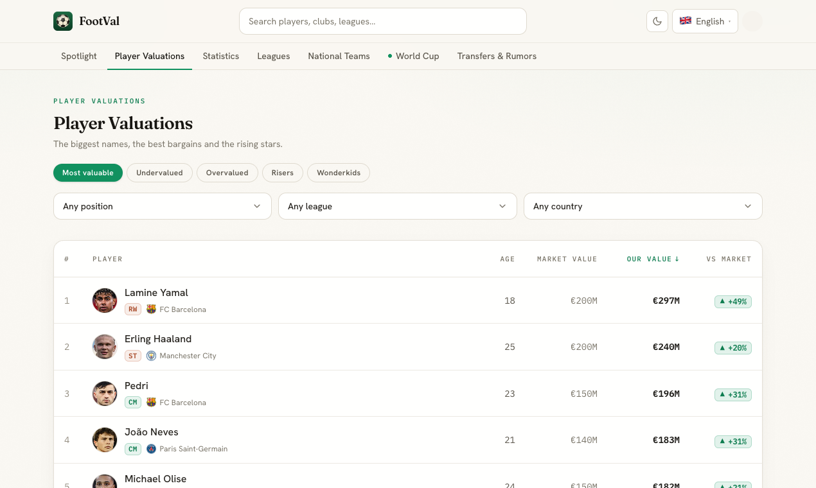Viewport: 816px width, 488px height.
Task: Sort by the VS Market column header
Action: [x=729, y=259]
